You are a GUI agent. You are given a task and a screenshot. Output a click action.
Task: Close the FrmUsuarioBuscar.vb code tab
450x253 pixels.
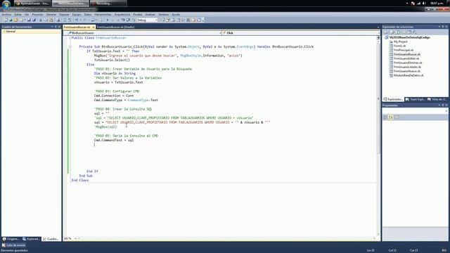[x=94, y=27]
